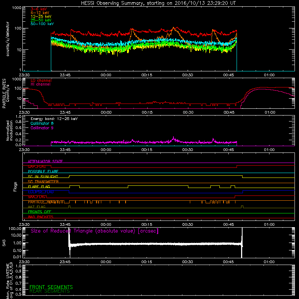The image size is (299, 299).
Task: Click the magenta "Collimator 9" legend label
Action: (42, 128)
